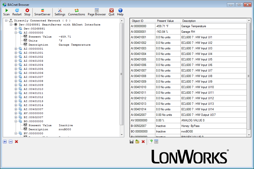The height and width of the screenshot is (169, 254).
Task: Open the SmartServer toolbar option
Action: click(x=42, y=12)
